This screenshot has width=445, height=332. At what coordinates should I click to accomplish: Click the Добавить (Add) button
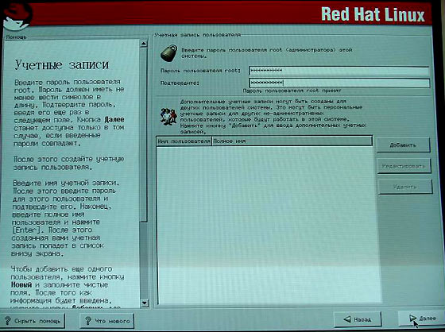pos(403,145)
